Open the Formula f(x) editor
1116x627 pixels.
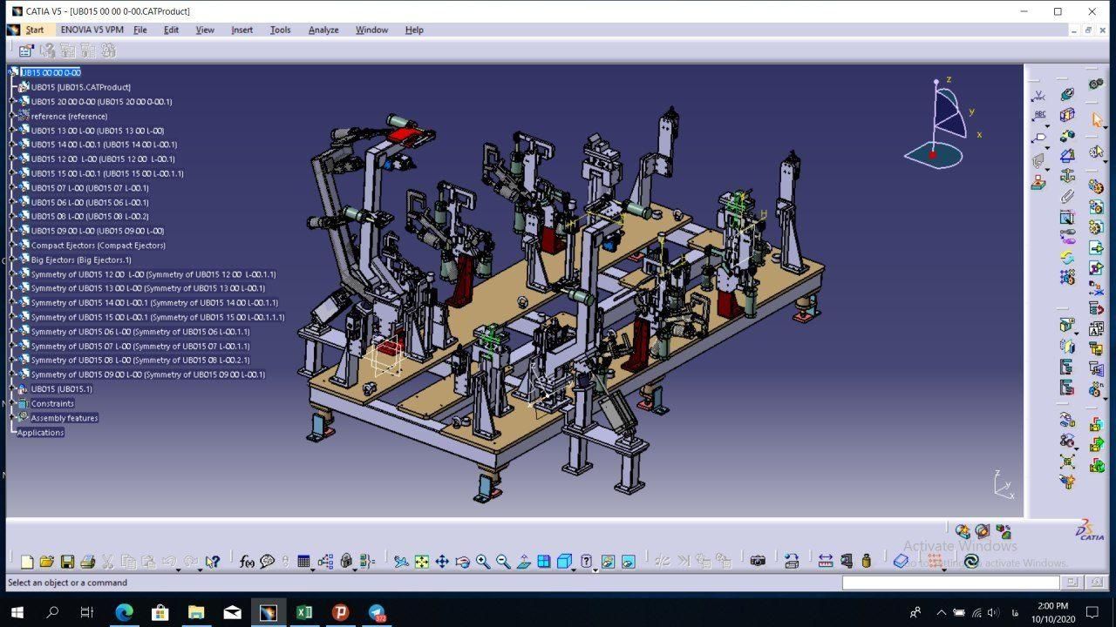coord(247,562)
